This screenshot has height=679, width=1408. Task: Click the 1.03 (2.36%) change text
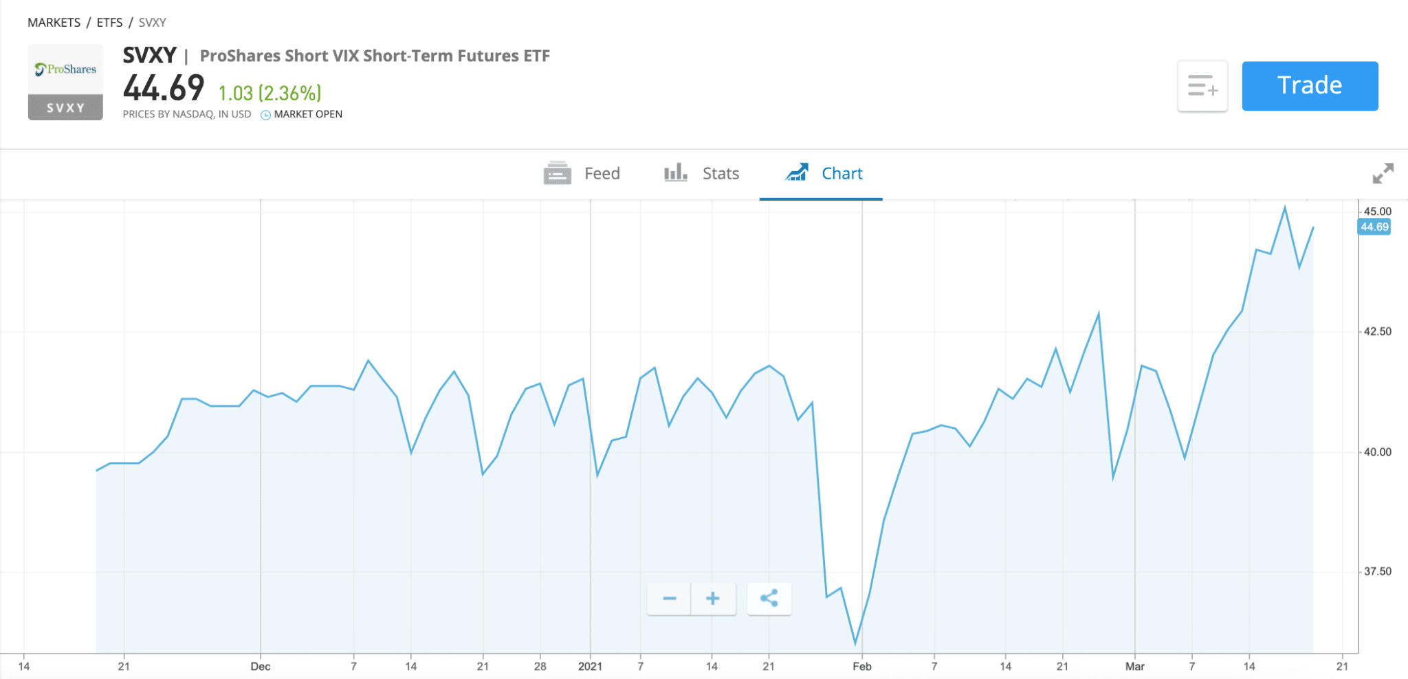coord(269,93)
